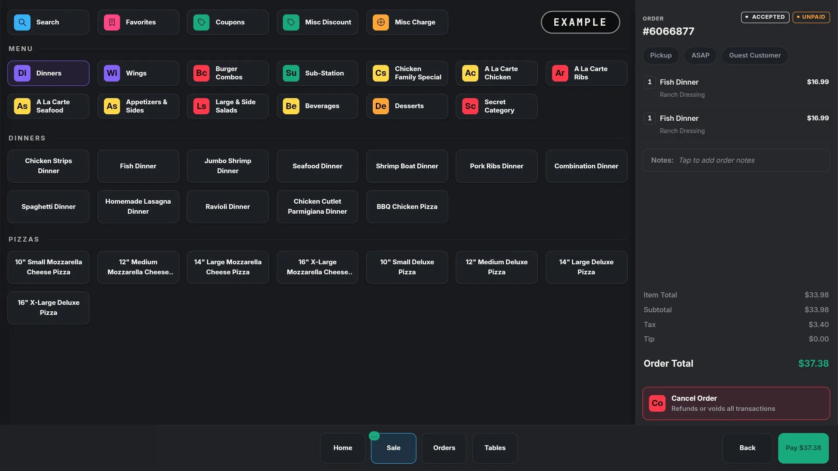
Task: Select Homemade Lasagna Dinner
Action: (138, 207)
